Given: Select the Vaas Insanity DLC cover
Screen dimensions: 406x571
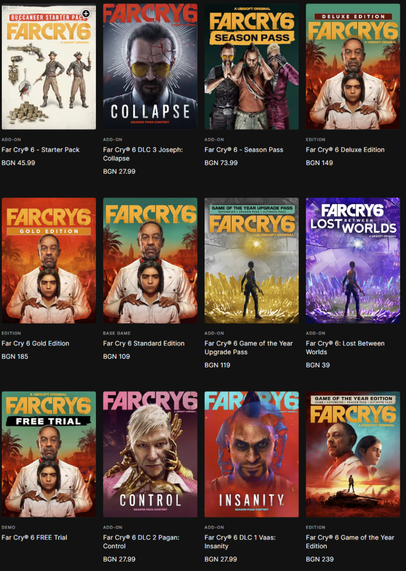Looking at the screenshot, I should [x=252, y=454].
